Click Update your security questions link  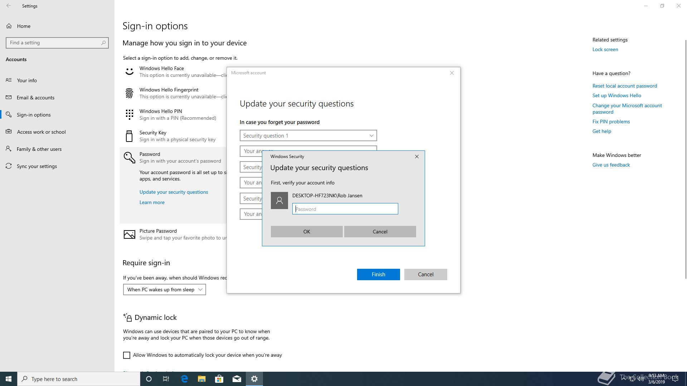click(x=174, y=192)
